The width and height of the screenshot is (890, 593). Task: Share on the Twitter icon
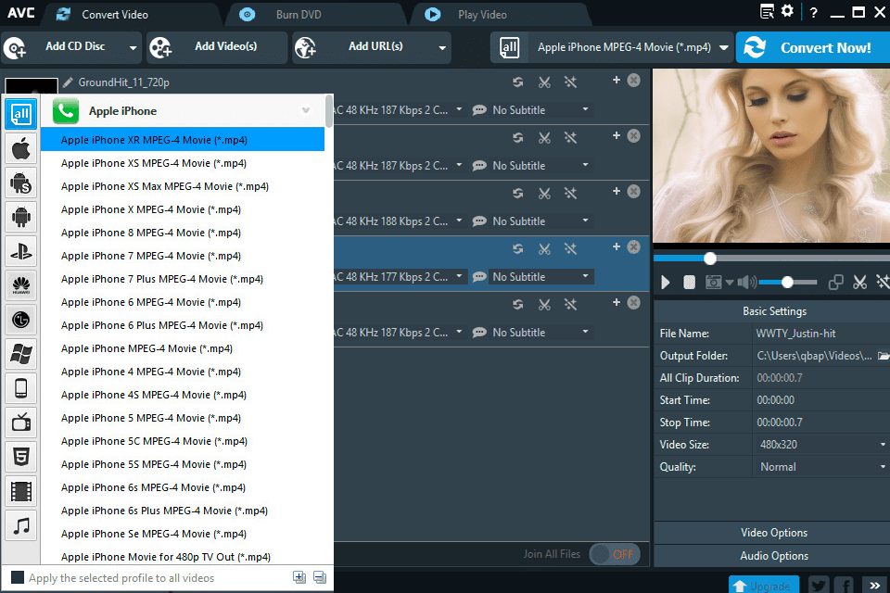[819, 585]
